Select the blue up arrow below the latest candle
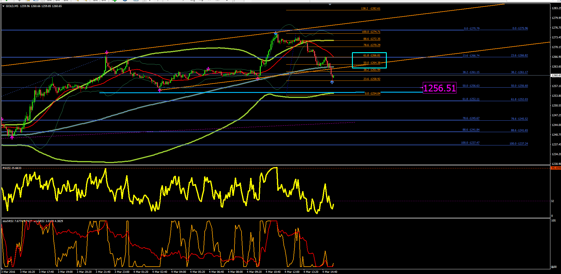The image size is (561, 274). (x=332, y=82)
